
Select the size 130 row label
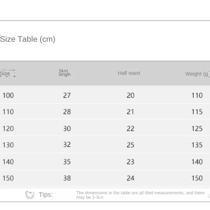[x=8, y=145]
